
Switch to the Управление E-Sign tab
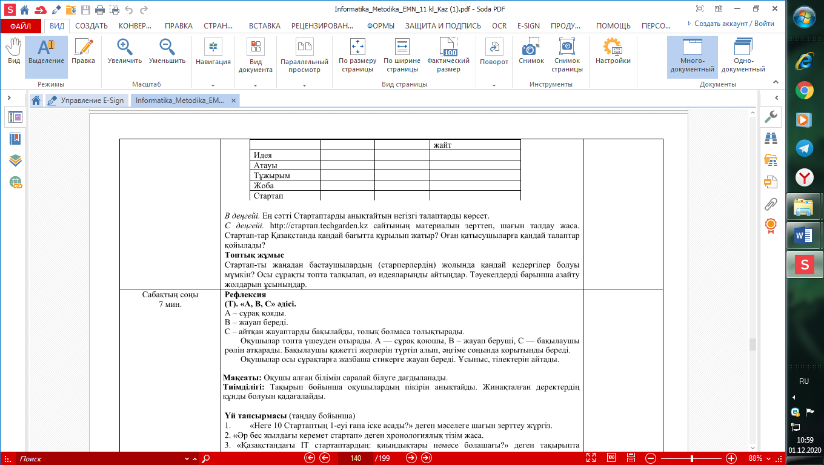pos(88,101)
